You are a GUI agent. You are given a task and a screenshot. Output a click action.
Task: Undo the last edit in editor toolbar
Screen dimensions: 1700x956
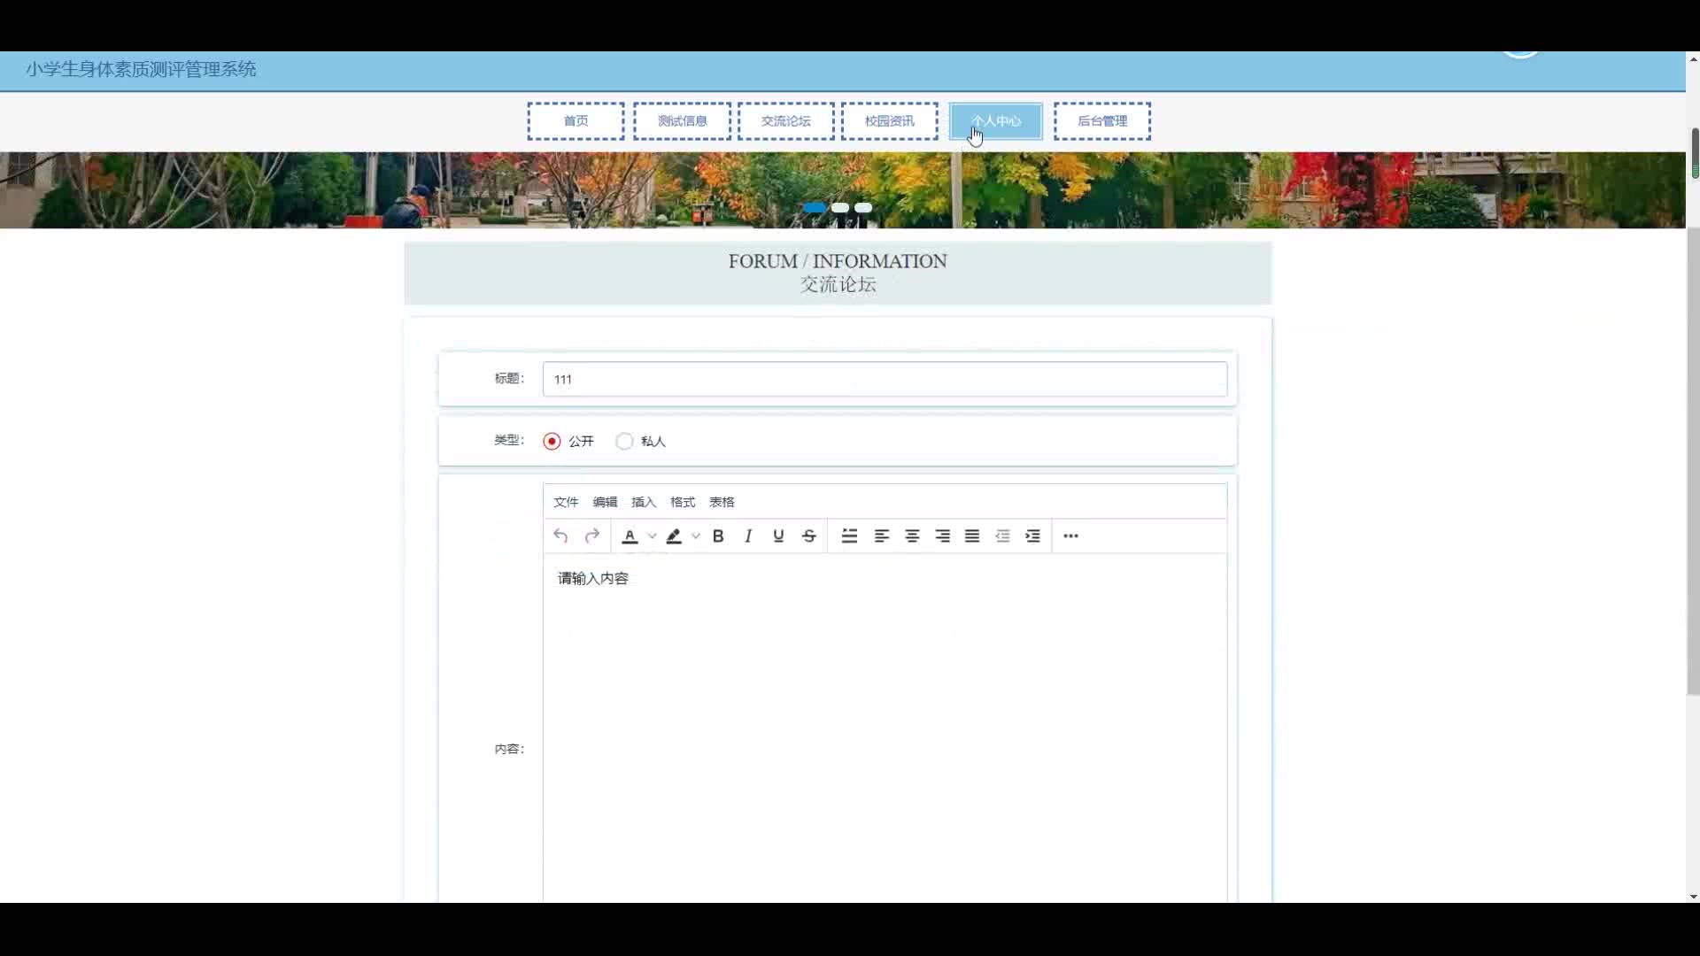coord(560,536)
